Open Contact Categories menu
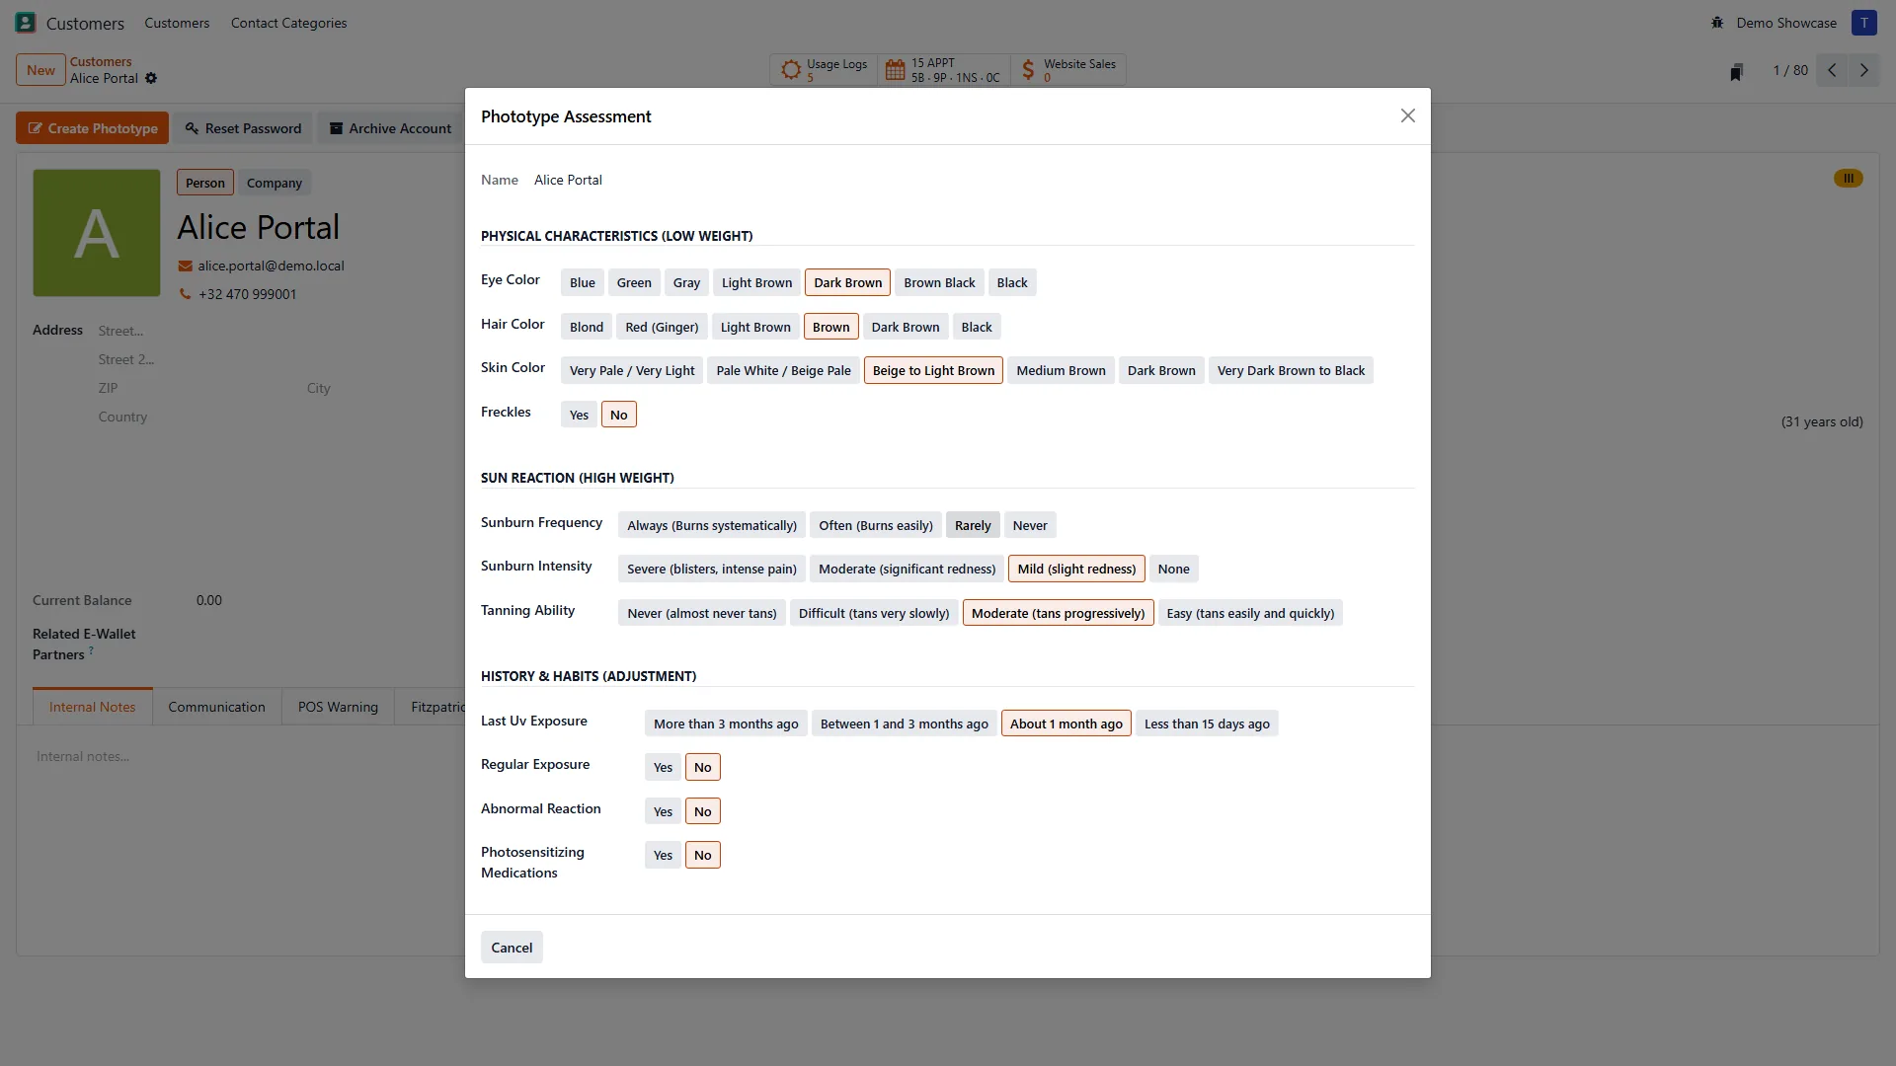Viewport: 1896px width, 1066px height. pyautogui.click(x=288, y=23)
